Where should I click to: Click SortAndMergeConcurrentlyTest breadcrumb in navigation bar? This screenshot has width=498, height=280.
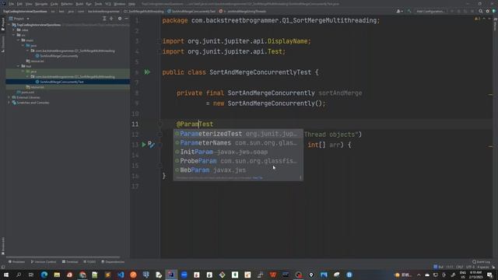pyautogui.click(x=191, y=11)
